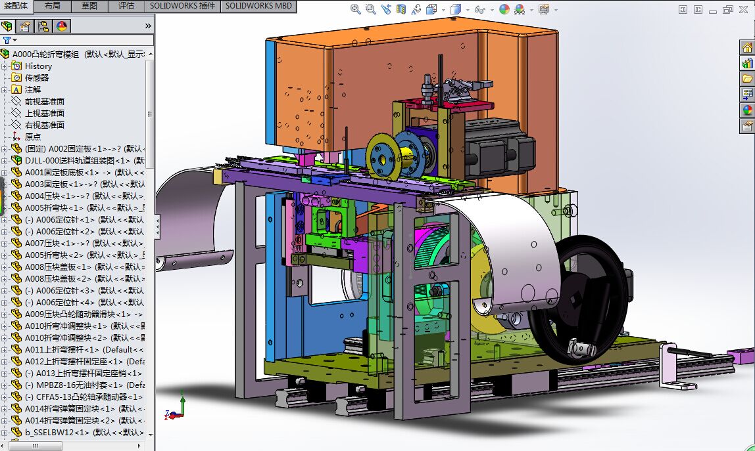Activate the Section View icon
The height and width of the screenshot is (451, 755).
point(401,9)
